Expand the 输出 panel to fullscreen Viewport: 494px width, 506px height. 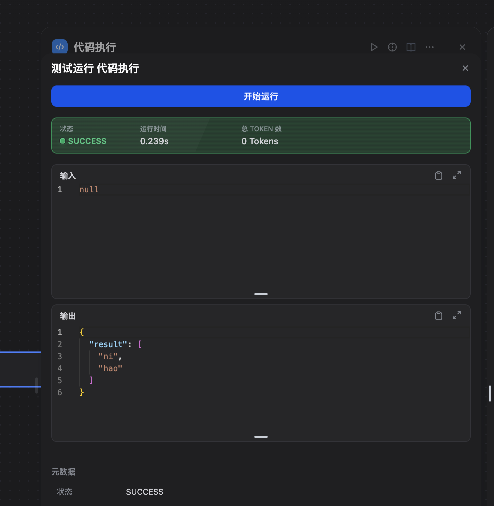click(457, 315)
